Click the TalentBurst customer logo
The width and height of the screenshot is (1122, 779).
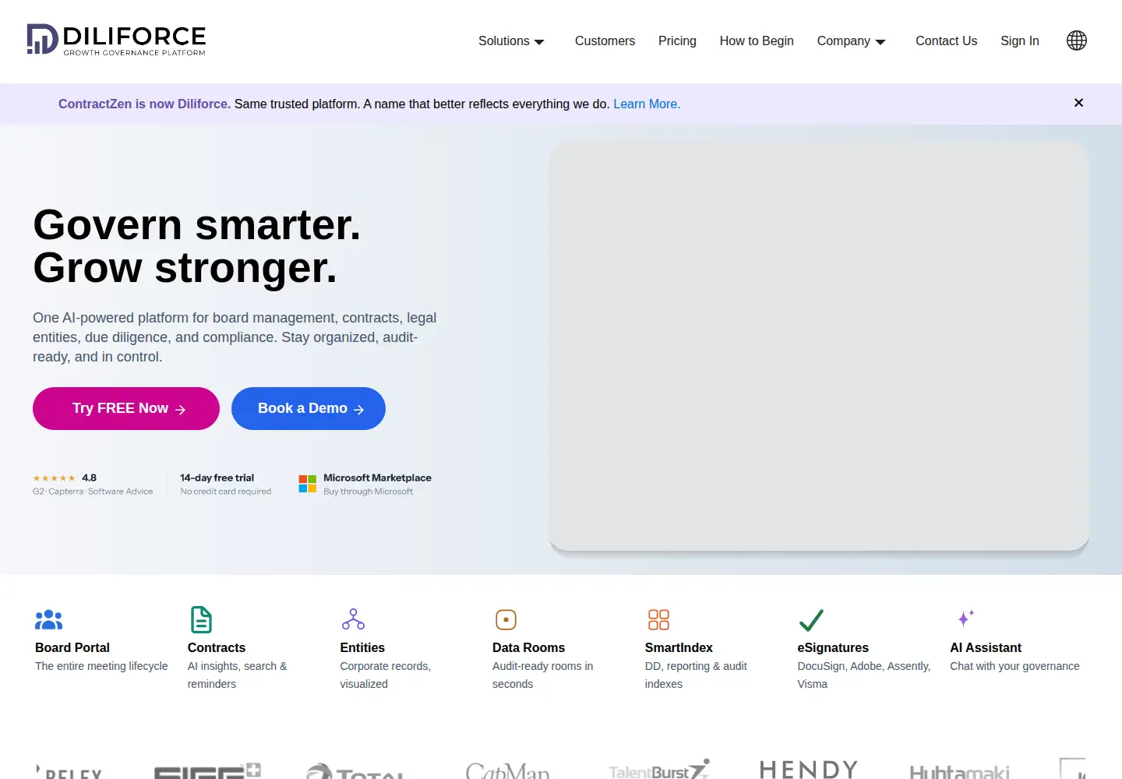659,770
